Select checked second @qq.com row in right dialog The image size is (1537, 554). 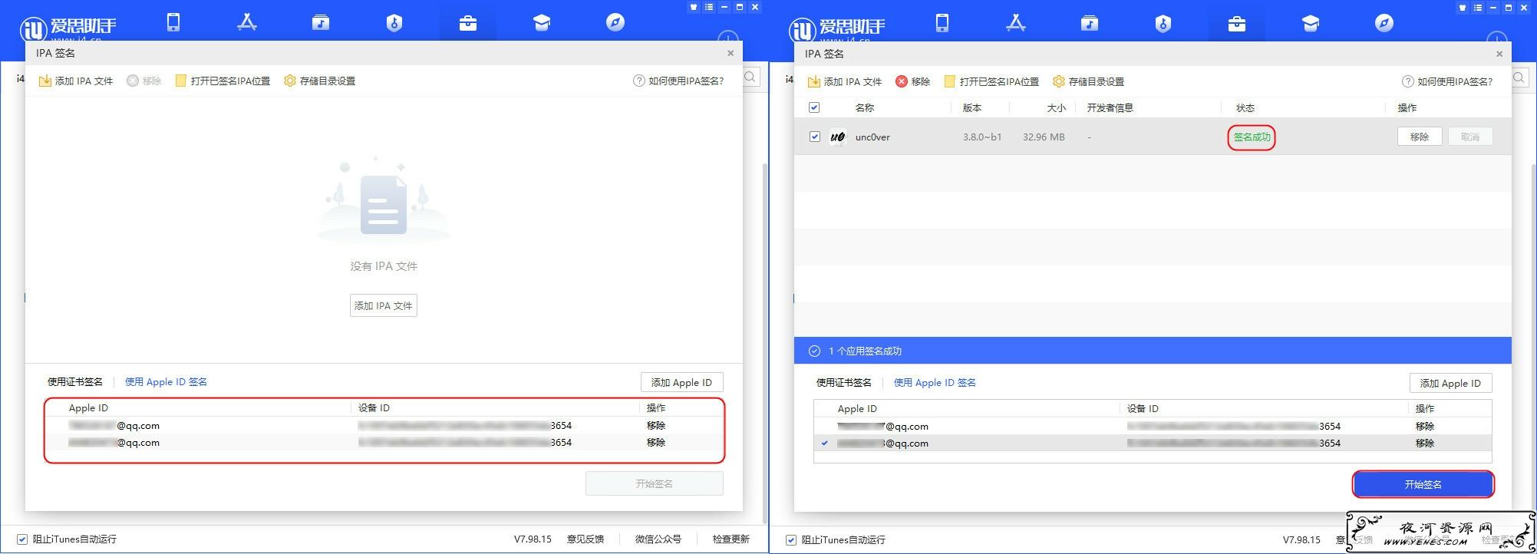pyautogui.click(x=1153, y=443)
